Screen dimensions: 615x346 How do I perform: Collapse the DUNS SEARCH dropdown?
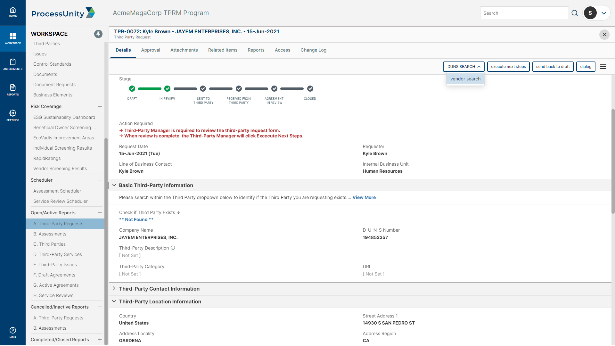pos(463,67)
